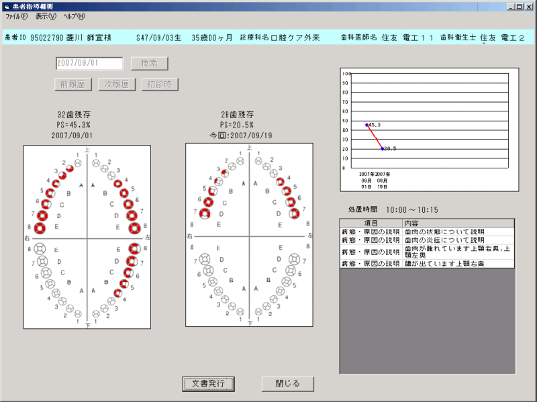Click the 内容 column header

458,223
